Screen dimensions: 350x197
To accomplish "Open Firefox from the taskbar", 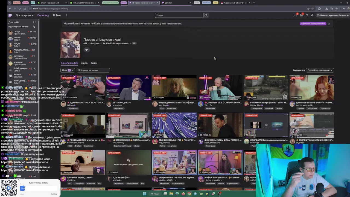I will point(183,194).
